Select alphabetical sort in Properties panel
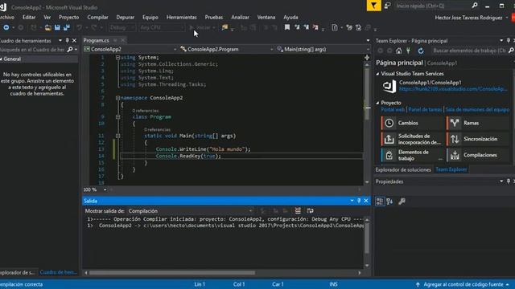This screenshot has width=515, height=289. [x=389, y=201]
